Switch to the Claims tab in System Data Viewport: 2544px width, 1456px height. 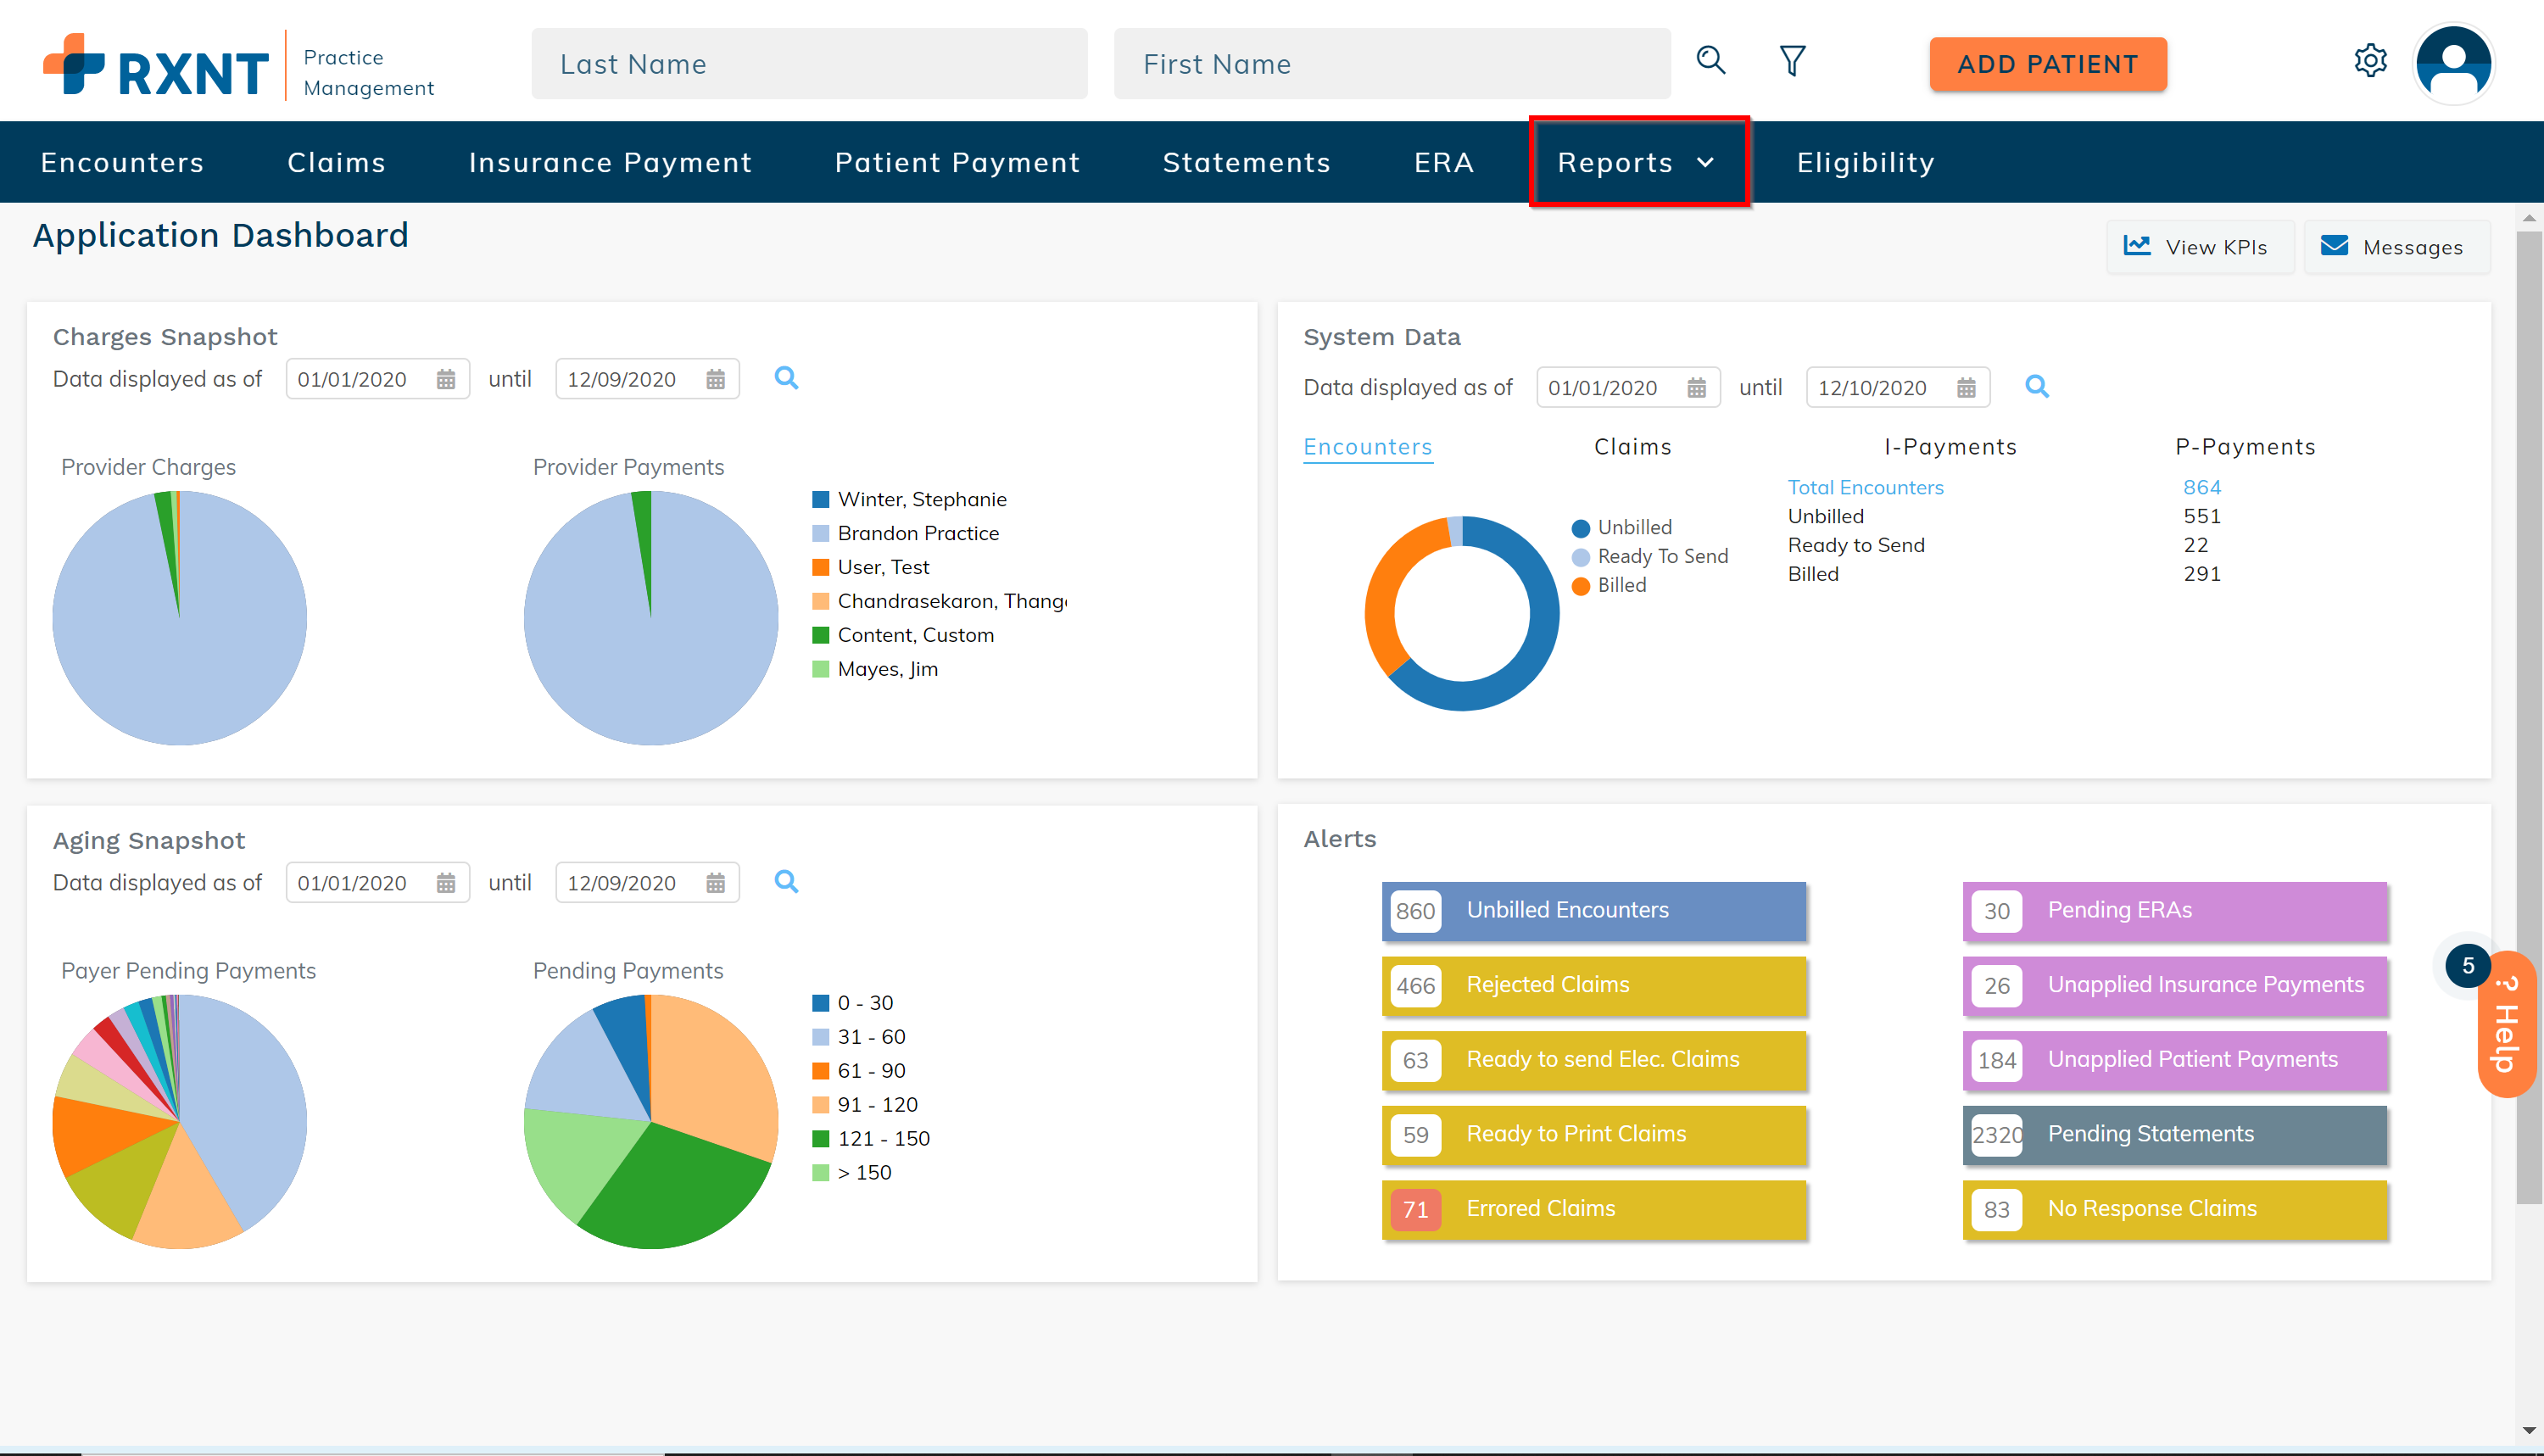click(x=1632, y=447)
